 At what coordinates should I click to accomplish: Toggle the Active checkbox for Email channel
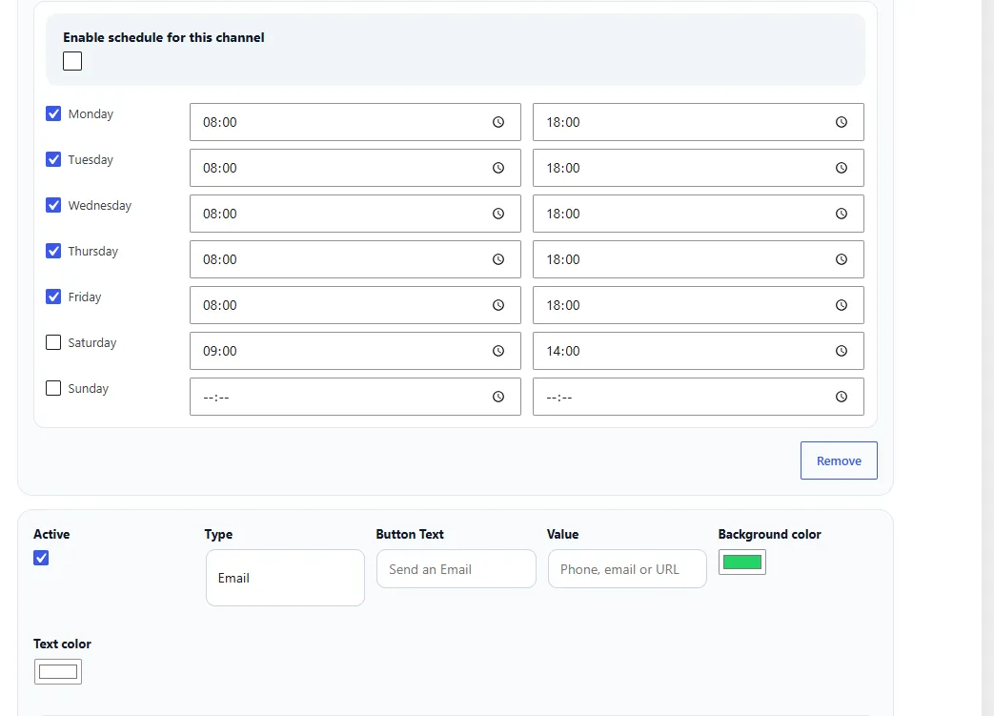[41, 558]
